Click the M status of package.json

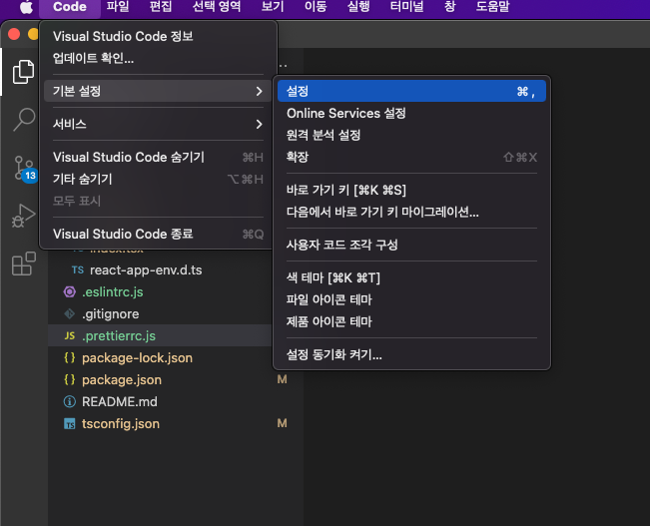click(x=282, y=379)
